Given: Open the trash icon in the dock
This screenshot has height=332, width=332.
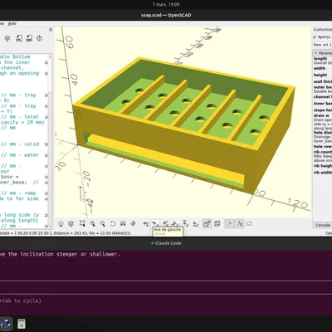Looking at the screenshot, I should (x=22, y=324).
